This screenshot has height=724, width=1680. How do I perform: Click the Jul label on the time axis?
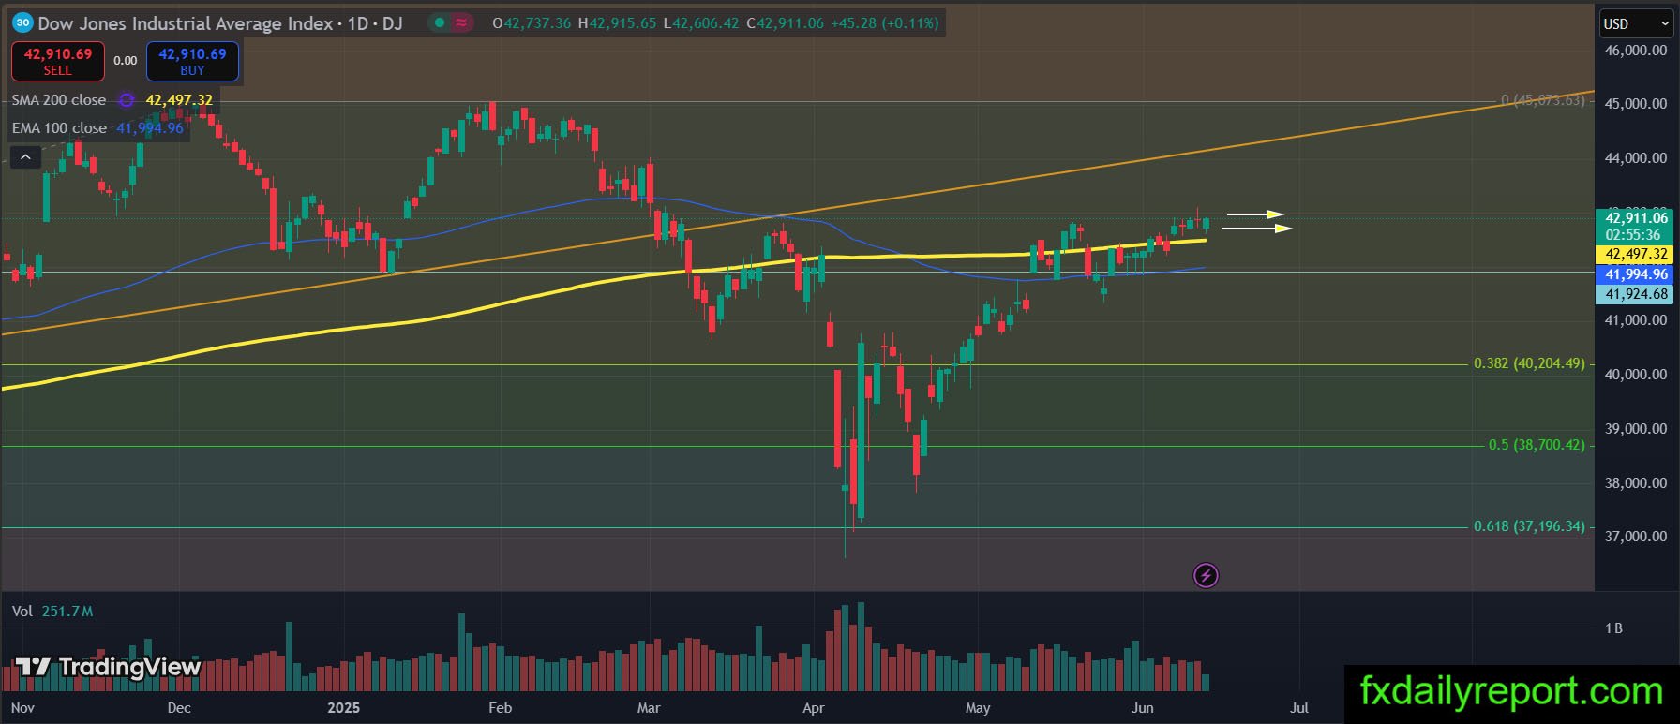coord(1299,708)
